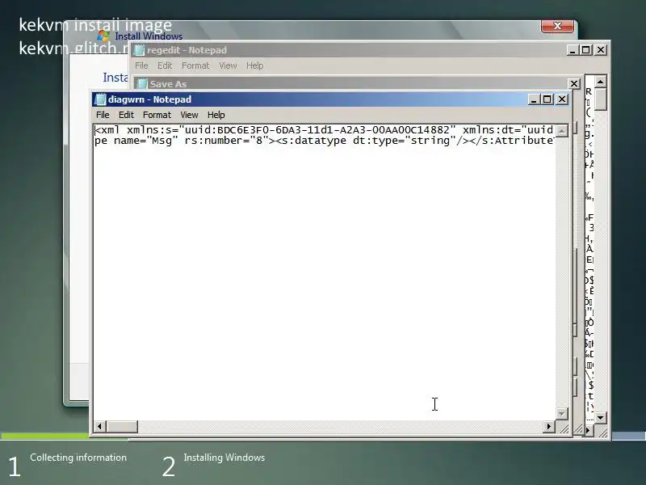The image size is (646, 485).
Task: Close the regedit Notepad window
Action: [601, 50]
